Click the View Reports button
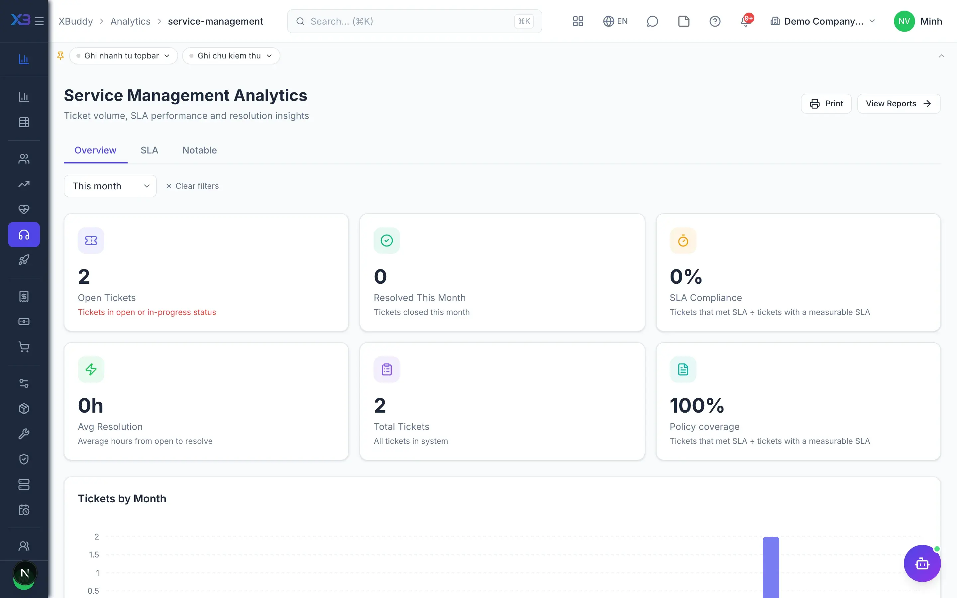Image resolution: width=957 pixels, height=598 pixels. (x=899, y=104)
